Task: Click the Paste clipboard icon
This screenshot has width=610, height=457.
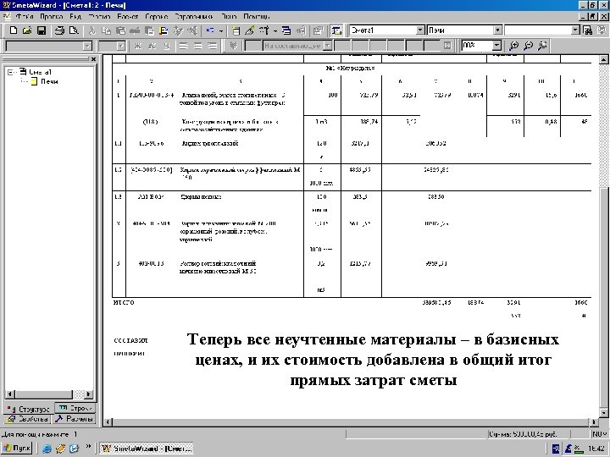Action: [x=120, y=30]
